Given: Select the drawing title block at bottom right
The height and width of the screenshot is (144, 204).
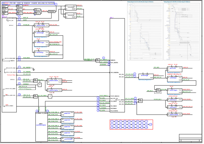Looking at the screenshot, I should [x=190, y=138].
